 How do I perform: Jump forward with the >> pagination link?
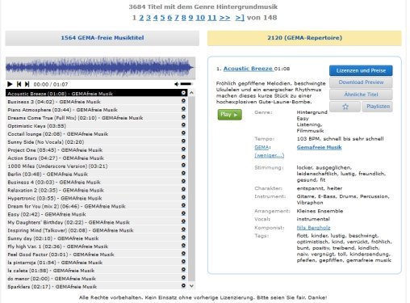tap(224, 18)
